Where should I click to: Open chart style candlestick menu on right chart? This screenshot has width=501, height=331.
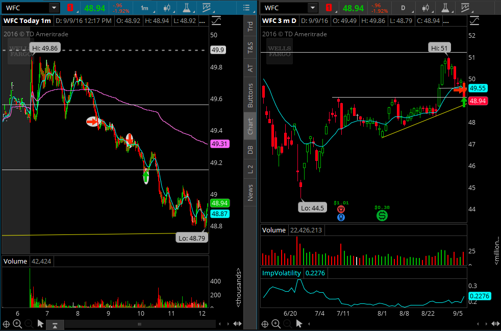pos(425,8)
